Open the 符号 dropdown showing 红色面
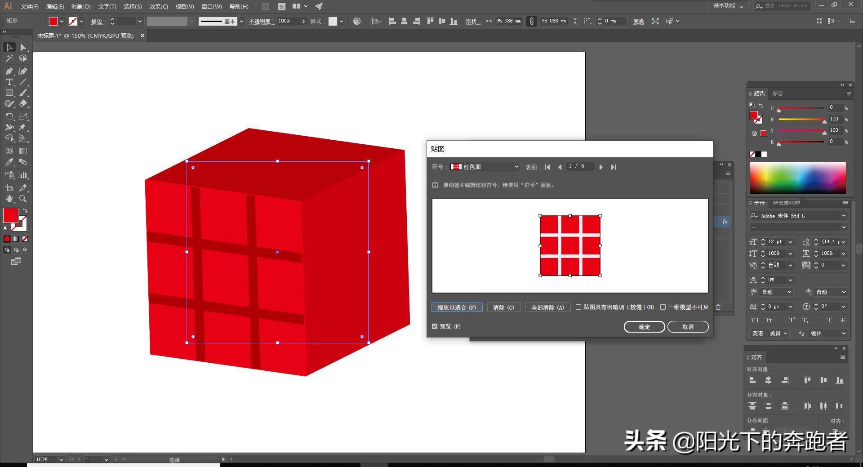863x467 pixels. click(485, 167)
